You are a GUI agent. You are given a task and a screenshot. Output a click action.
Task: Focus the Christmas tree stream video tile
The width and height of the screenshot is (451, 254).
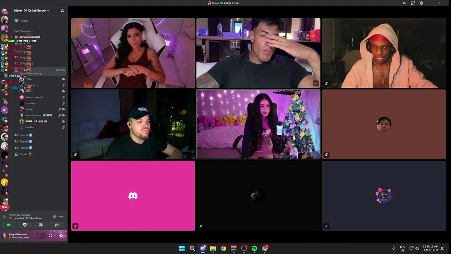(x=258, y=124)
